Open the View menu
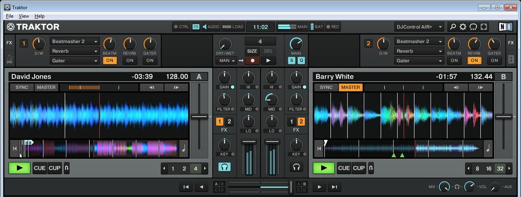 tap(24, 16)
